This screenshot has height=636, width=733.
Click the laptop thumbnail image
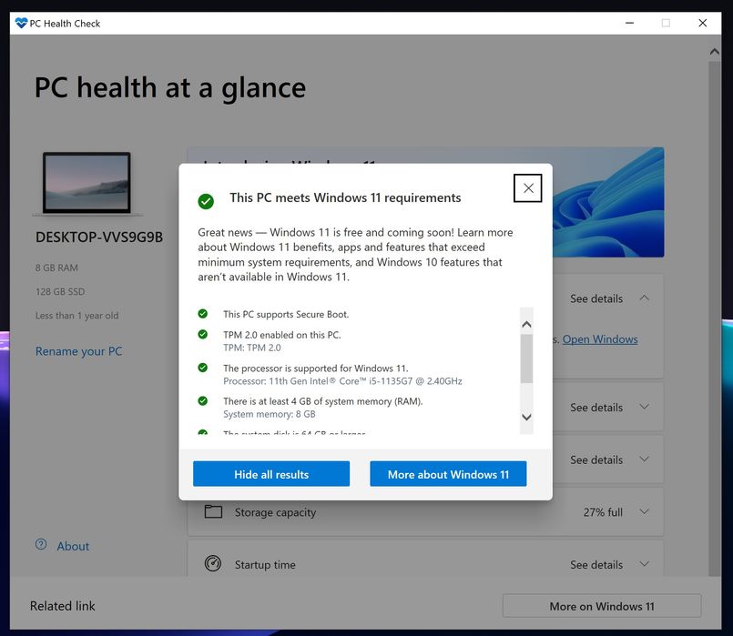coord(87,183)
